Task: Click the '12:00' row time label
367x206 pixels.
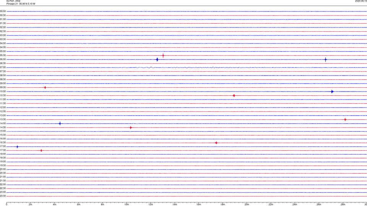Action: [x=3, y=108]
